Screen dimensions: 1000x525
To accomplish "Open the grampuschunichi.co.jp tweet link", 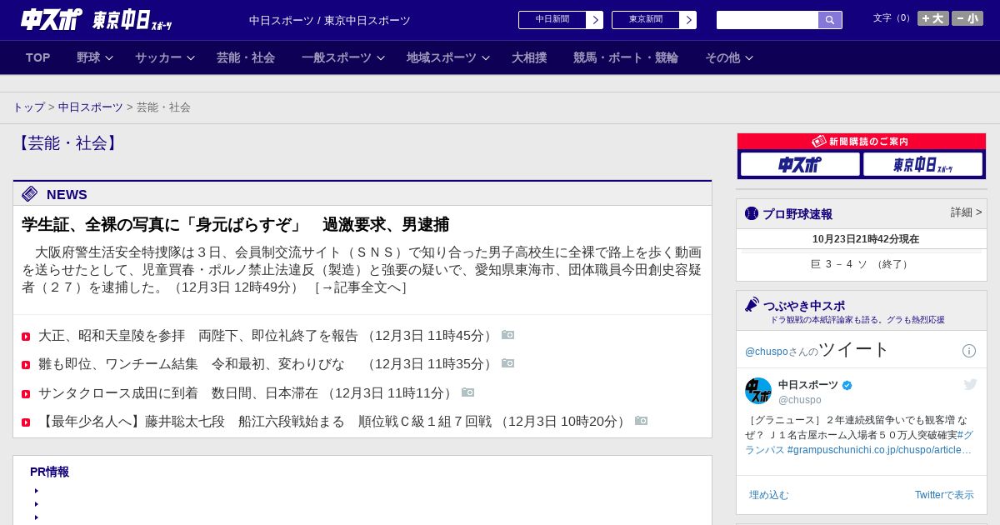I will (x=879, y=450).
